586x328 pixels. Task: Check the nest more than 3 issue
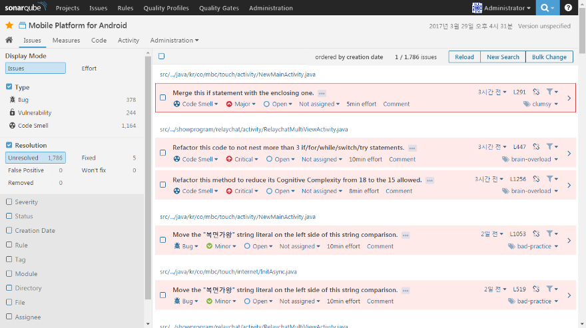click(163, 153)
